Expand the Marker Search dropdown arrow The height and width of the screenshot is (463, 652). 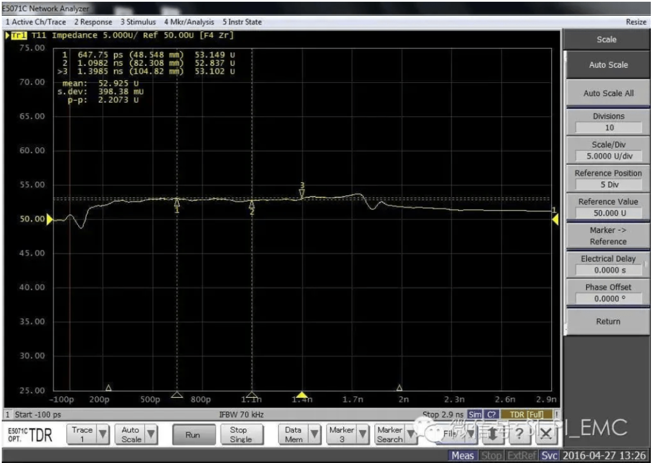pyautogui.click(x=411, y=434)
